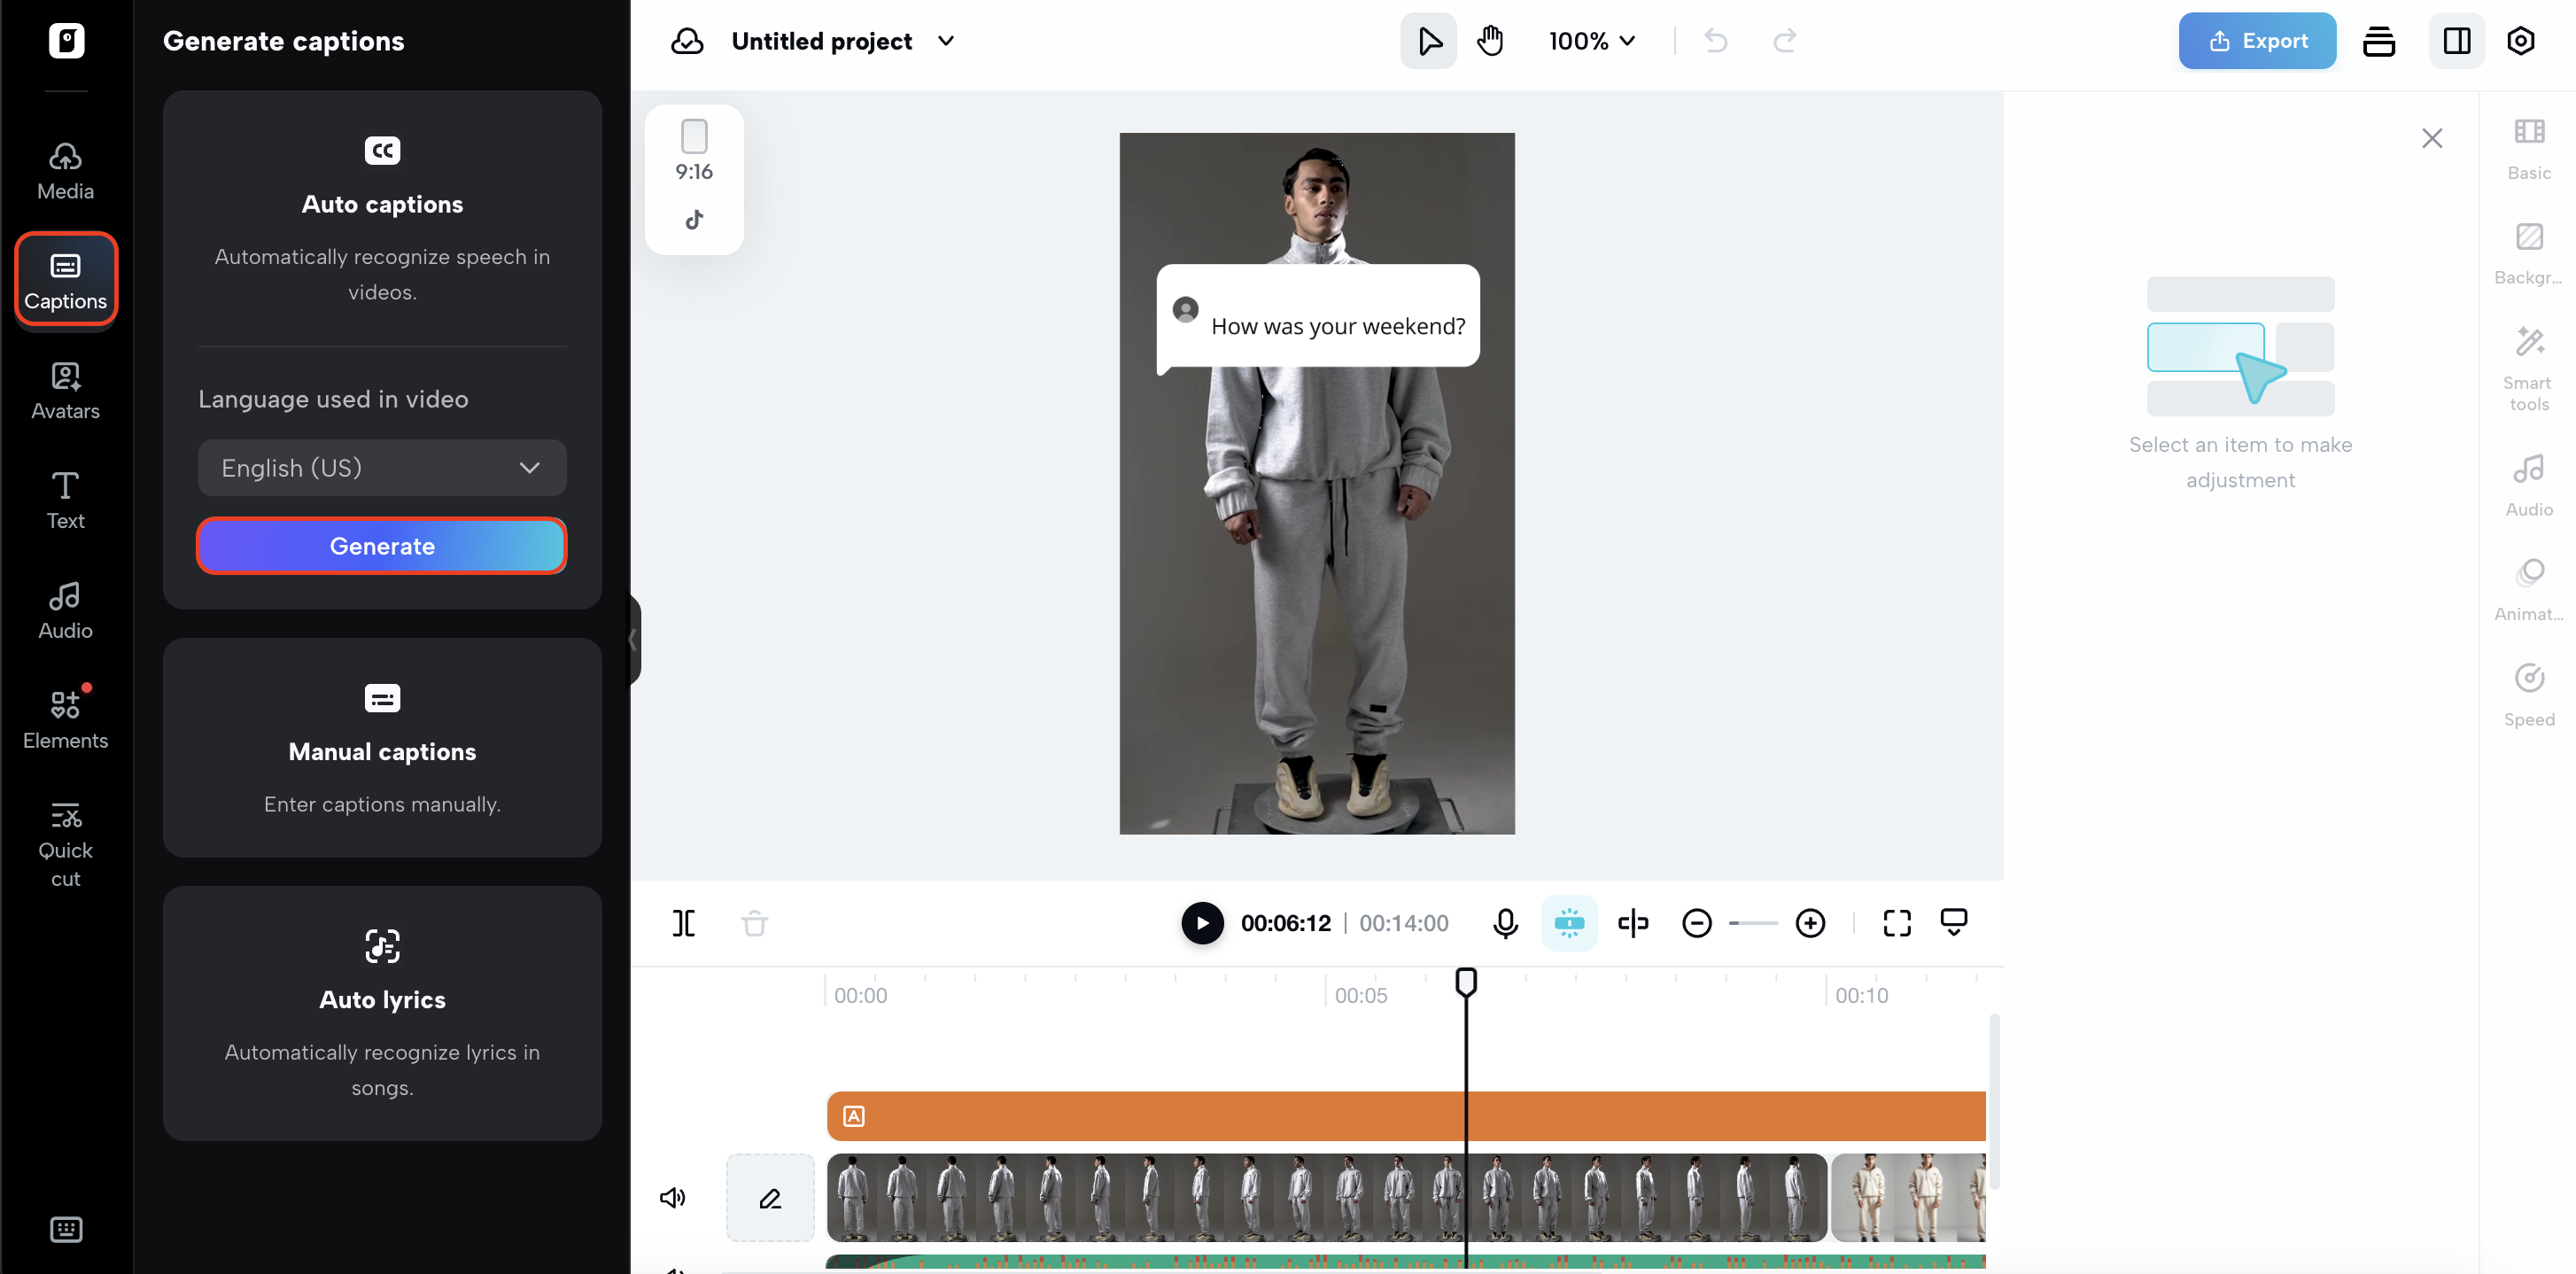Image resolution: width=2576 pixels, height=1274 pixels.
Task: Open the Elements panel
Action: click(64, 718)
